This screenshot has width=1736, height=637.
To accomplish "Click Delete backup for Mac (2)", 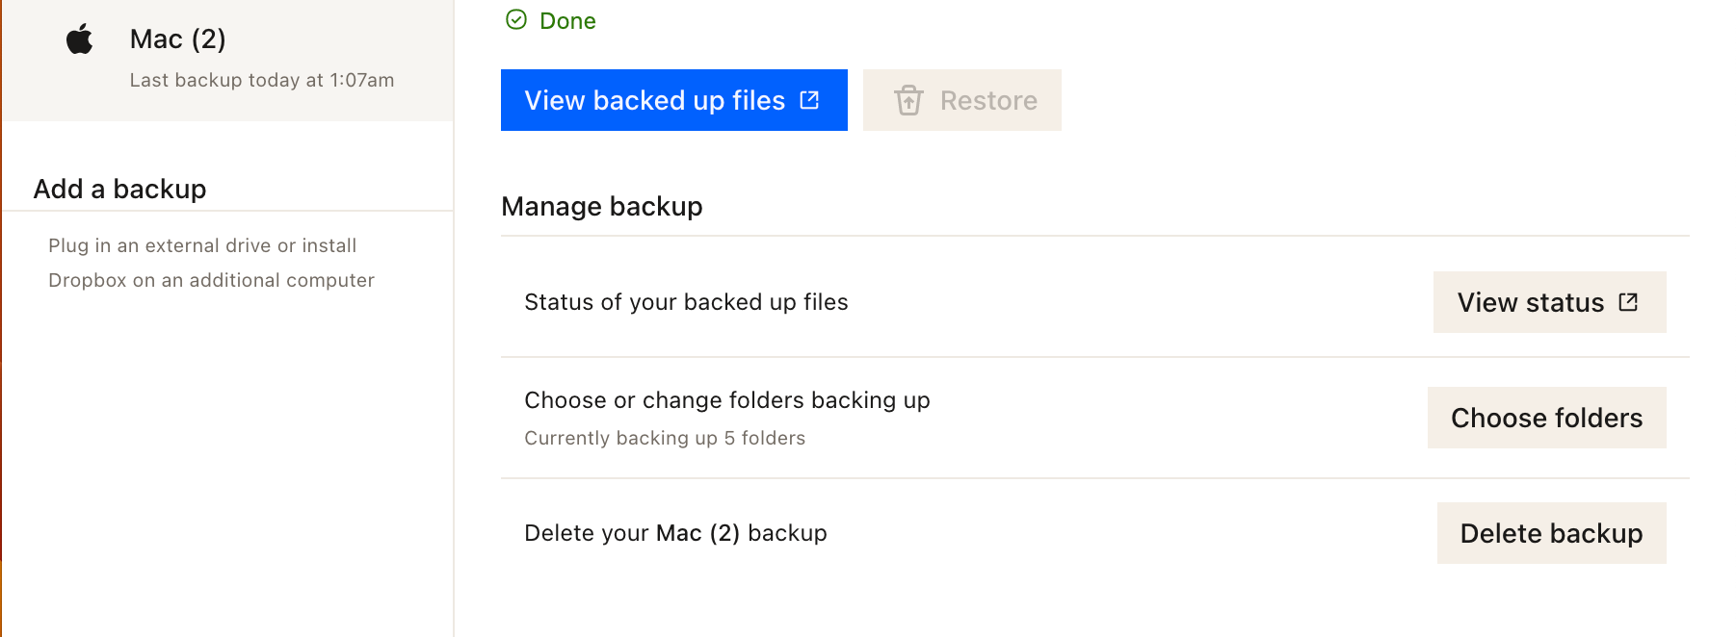I will point(1550,532).
